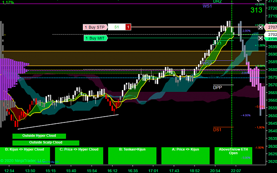Click the 2645 price axis label

tap(273, 123)
